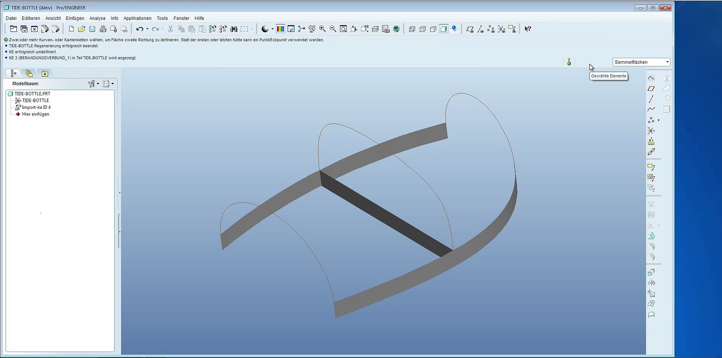Select Import-ke ID 4 in model tree
This screenshot has width=722, height=358.
point(32,107)
